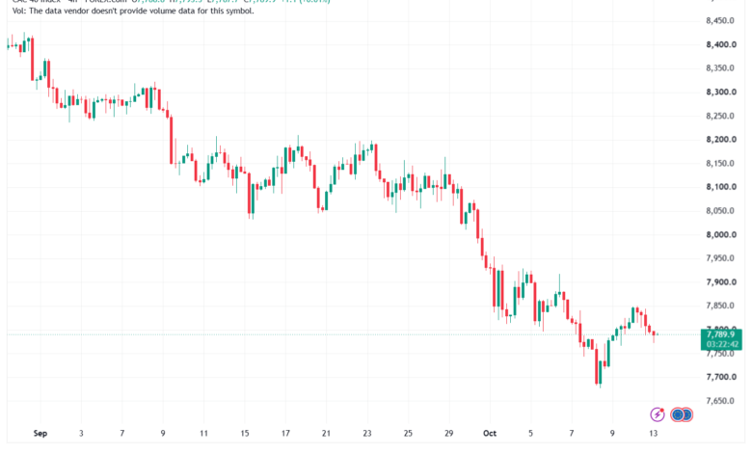Click the 8,400.0 price axis label
This screenshot has height=453, width=752.
(721, 44)
